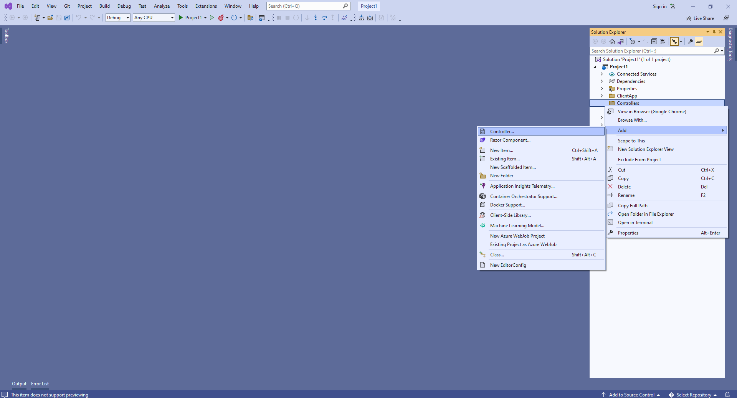Choose New Folder in the Add submenu
737x398 pixels.
(501, 176)
